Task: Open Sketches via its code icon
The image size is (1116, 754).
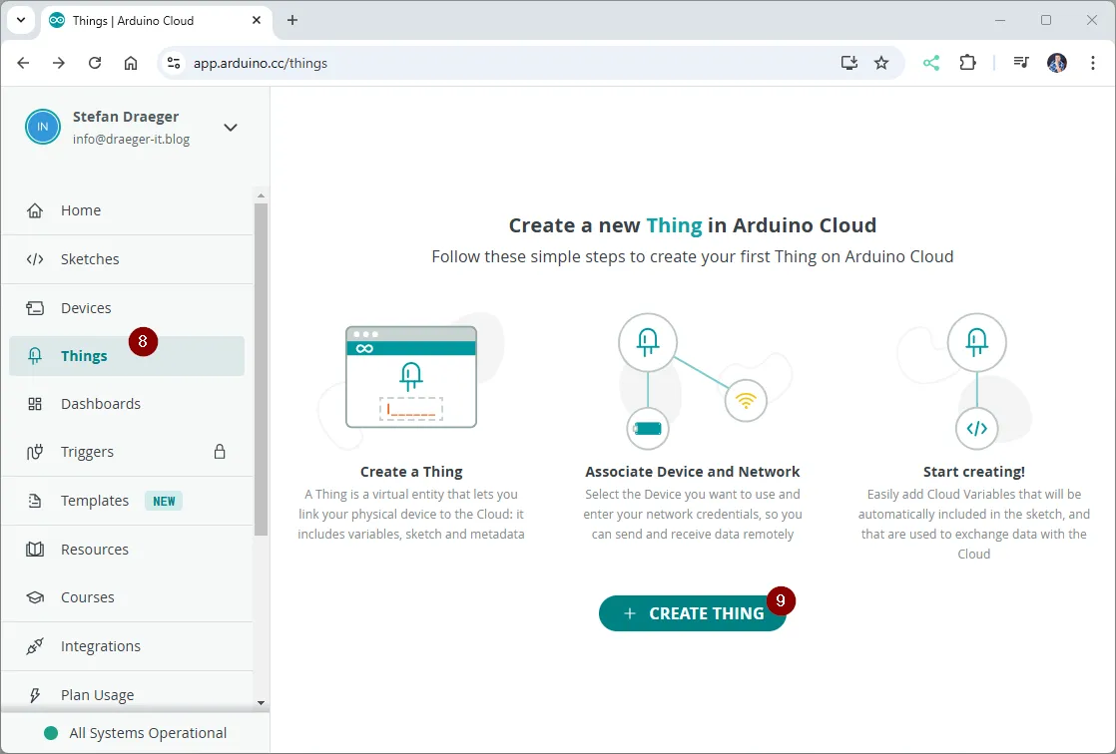Action: [x=35, y=259]
